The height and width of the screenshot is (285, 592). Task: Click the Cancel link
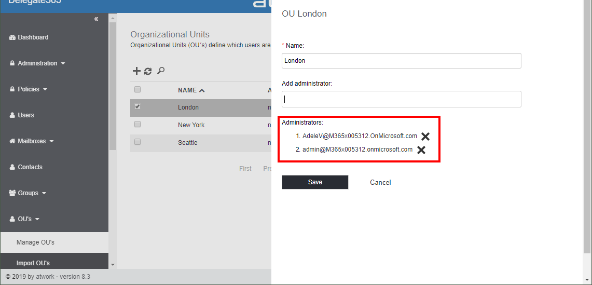coord(380,182)
